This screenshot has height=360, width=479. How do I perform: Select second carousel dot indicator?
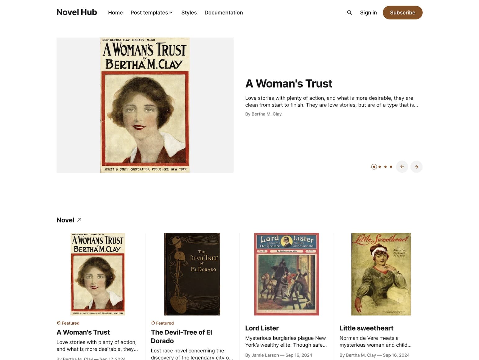380,167
